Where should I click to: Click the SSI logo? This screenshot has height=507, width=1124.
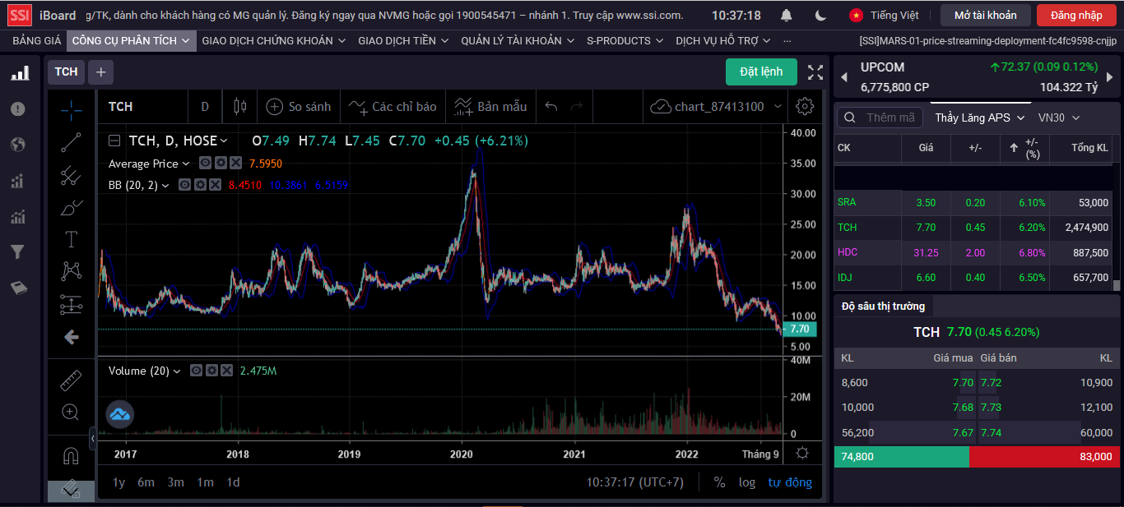tap(20, 15)
